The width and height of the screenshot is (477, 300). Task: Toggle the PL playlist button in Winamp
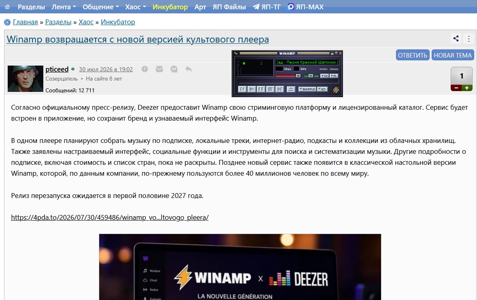click(x=334, y=76)
